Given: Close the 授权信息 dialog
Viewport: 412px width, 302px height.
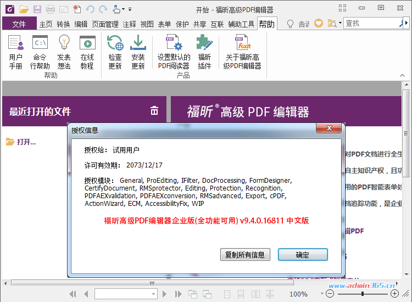Looking at the screenshot, I should [x=329, y=128].
